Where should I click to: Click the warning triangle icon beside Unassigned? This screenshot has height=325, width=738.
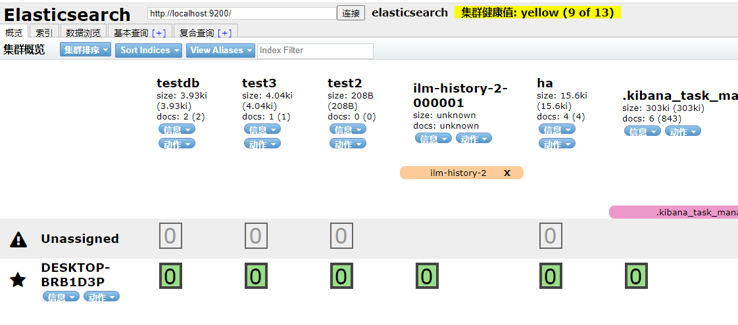pyautogui.click(x=18, y=239)
